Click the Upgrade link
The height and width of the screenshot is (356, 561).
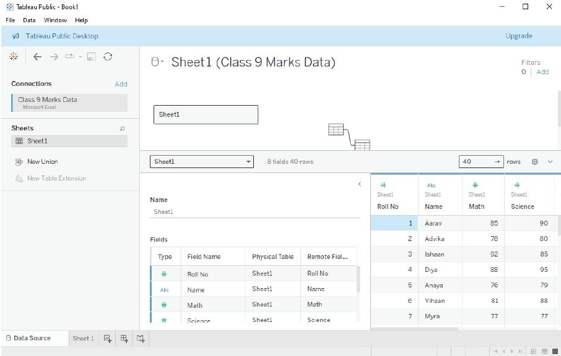tap(519, 36)
